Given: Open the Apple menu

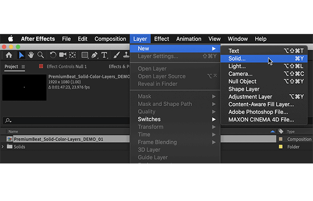Looking at the screenshot, I should coord(11,39).
